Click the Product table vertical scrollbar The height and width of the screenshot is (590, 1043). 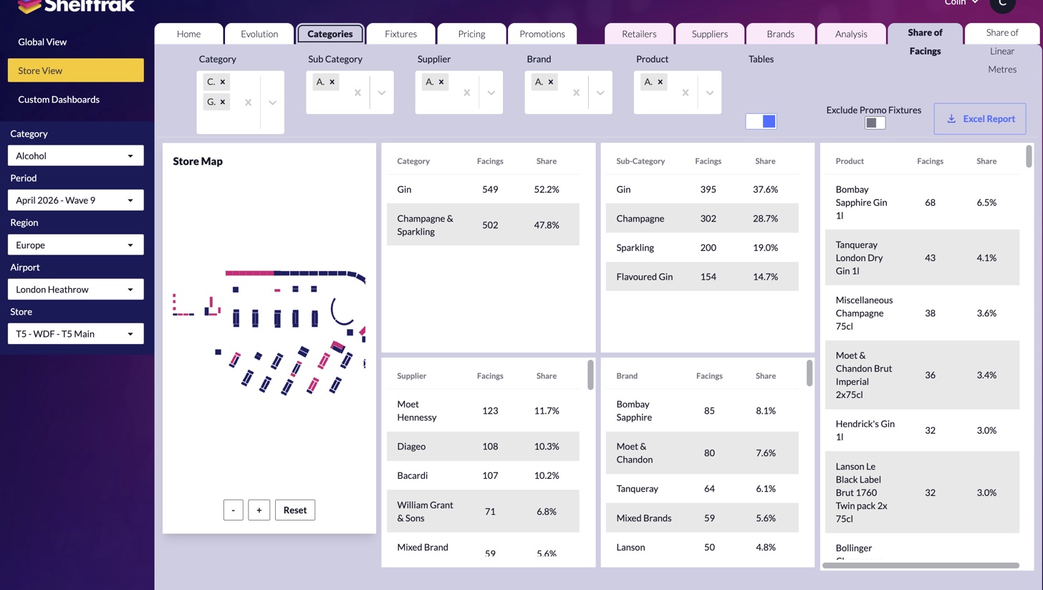[1029, 156]
